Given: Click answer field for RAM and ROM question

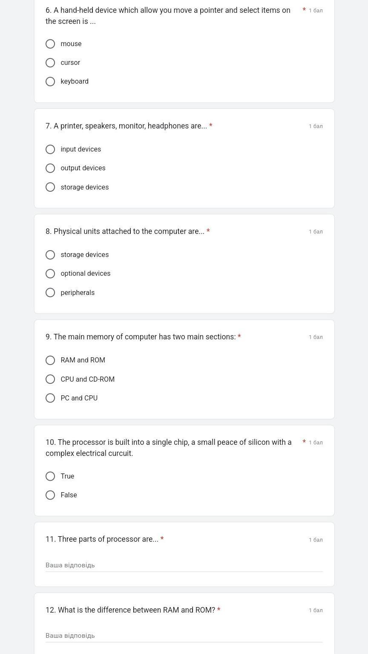Looking at the screenshot, I should click(184, 636).
